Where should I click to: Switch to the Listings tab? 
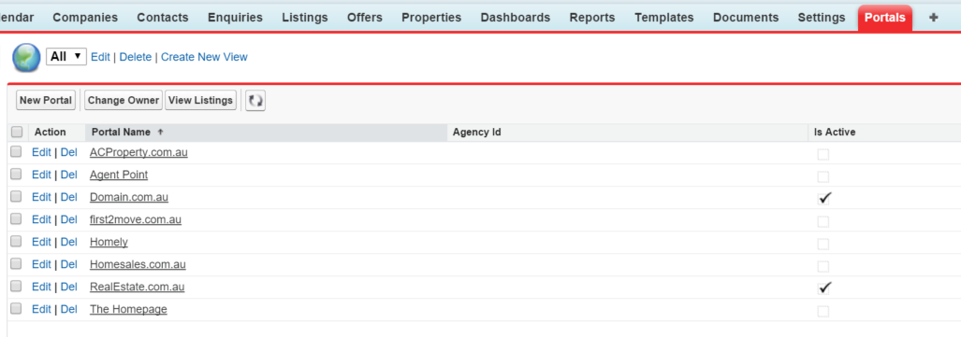305,18
